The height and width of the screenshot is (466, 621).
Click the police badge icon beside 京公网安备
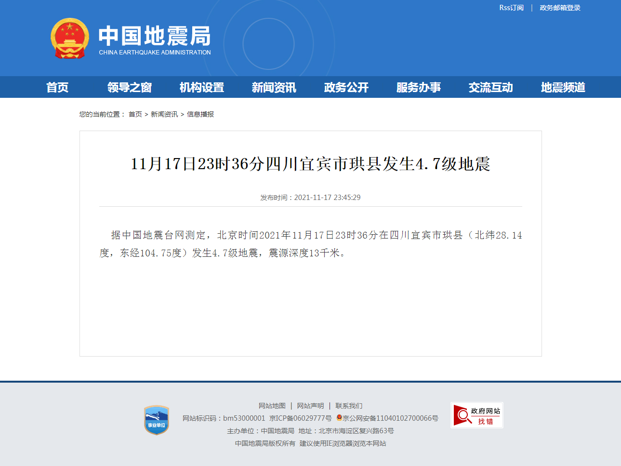click(339, 418)
